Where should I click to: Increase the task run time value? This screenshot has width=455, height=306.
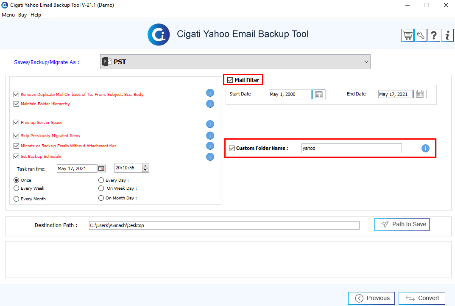(x=145, y=166)
